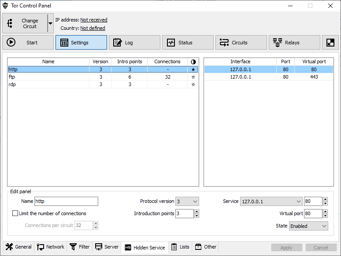Select the port row with virtual port 443
Screen dimensions: 341x256
[x=269, y=77]
